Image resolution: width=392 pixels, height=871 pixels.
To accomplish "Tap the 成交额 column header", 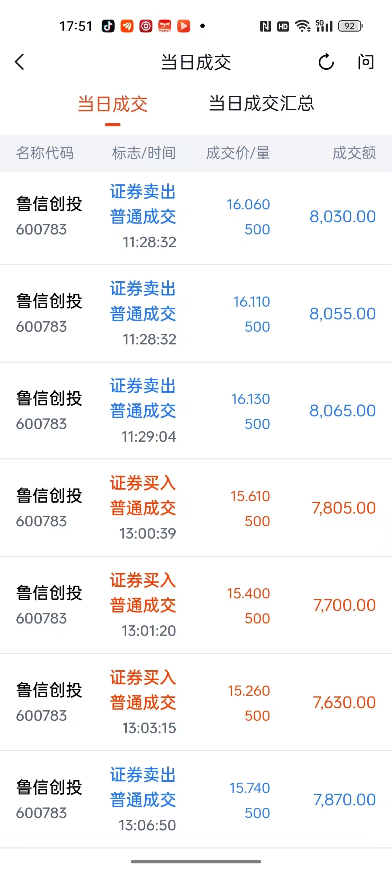I will (x=354, y=153).
